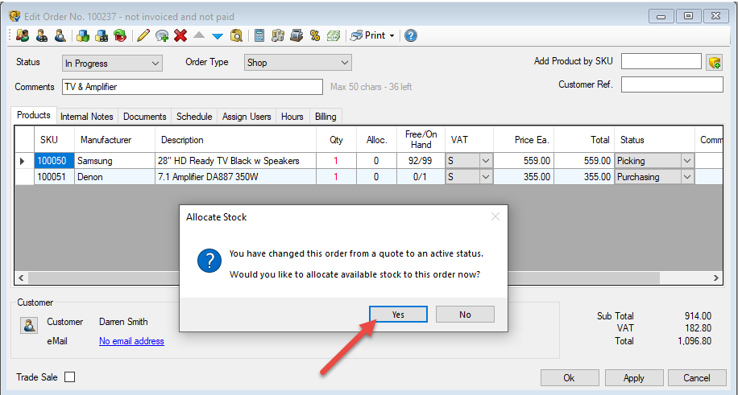Click the No email address link
738x395 pixels.
point(131,341)
